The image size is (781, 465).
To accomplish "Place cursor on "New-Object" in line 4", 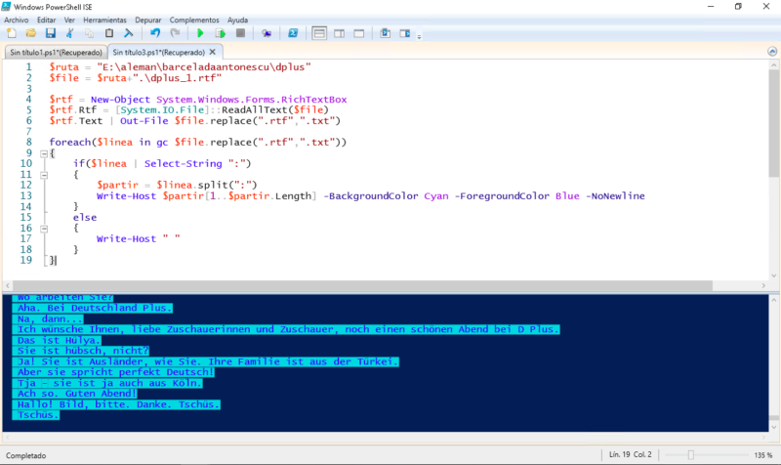I will 120,100.
